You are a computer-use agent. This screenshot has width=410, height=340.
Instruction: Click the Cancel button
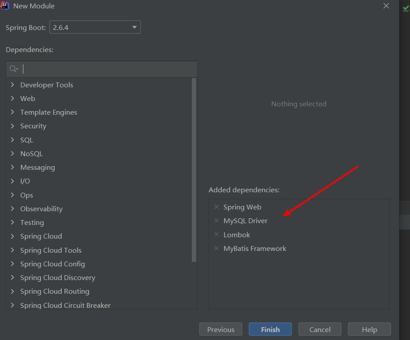point(320,329)
